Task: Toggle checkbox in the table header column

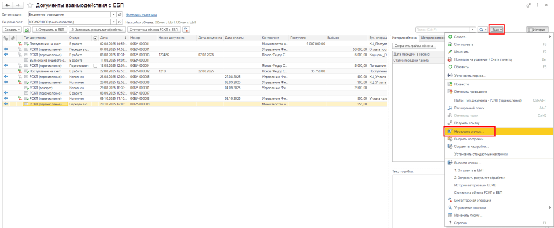Action: [96, 38]
